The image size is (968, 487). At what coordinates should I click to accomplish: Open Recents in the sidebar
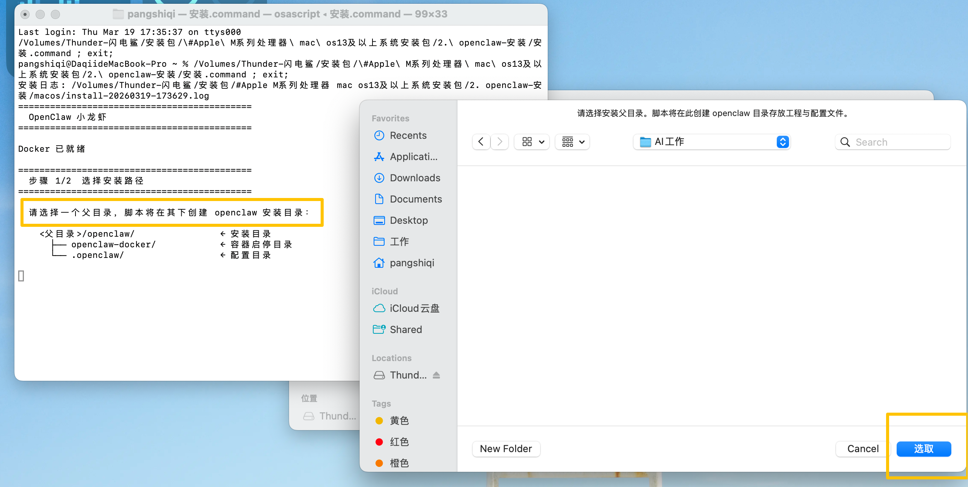pos(408,135)
